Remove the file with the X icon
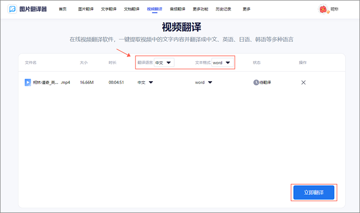The width and height of the screenshot is (360, 213). 303,83
